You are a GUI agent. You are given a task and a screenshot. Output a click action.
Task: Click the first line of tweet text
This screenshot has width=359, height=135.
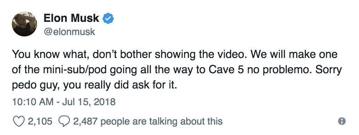pyautogui.click(x=175, y=54)
